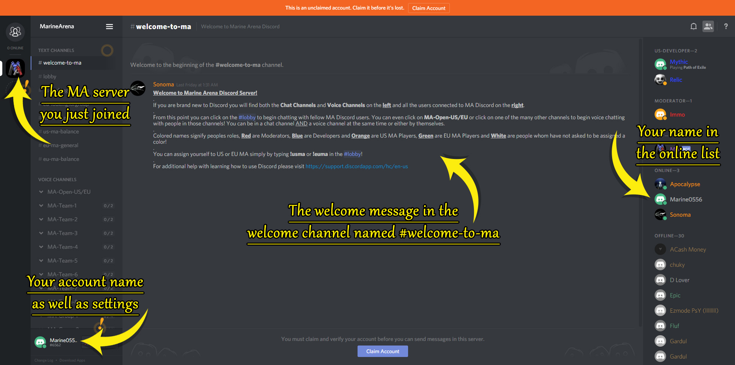Open the help question mark icon

[x=726, y=26]
